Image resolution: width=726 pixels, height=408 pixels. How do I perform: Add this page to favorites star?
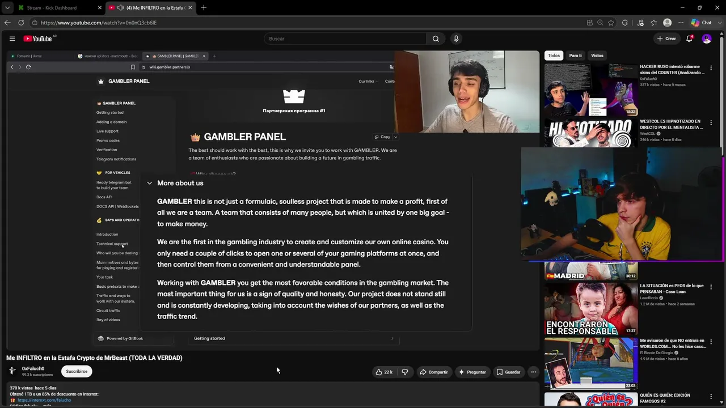click(x=611, y=23)
